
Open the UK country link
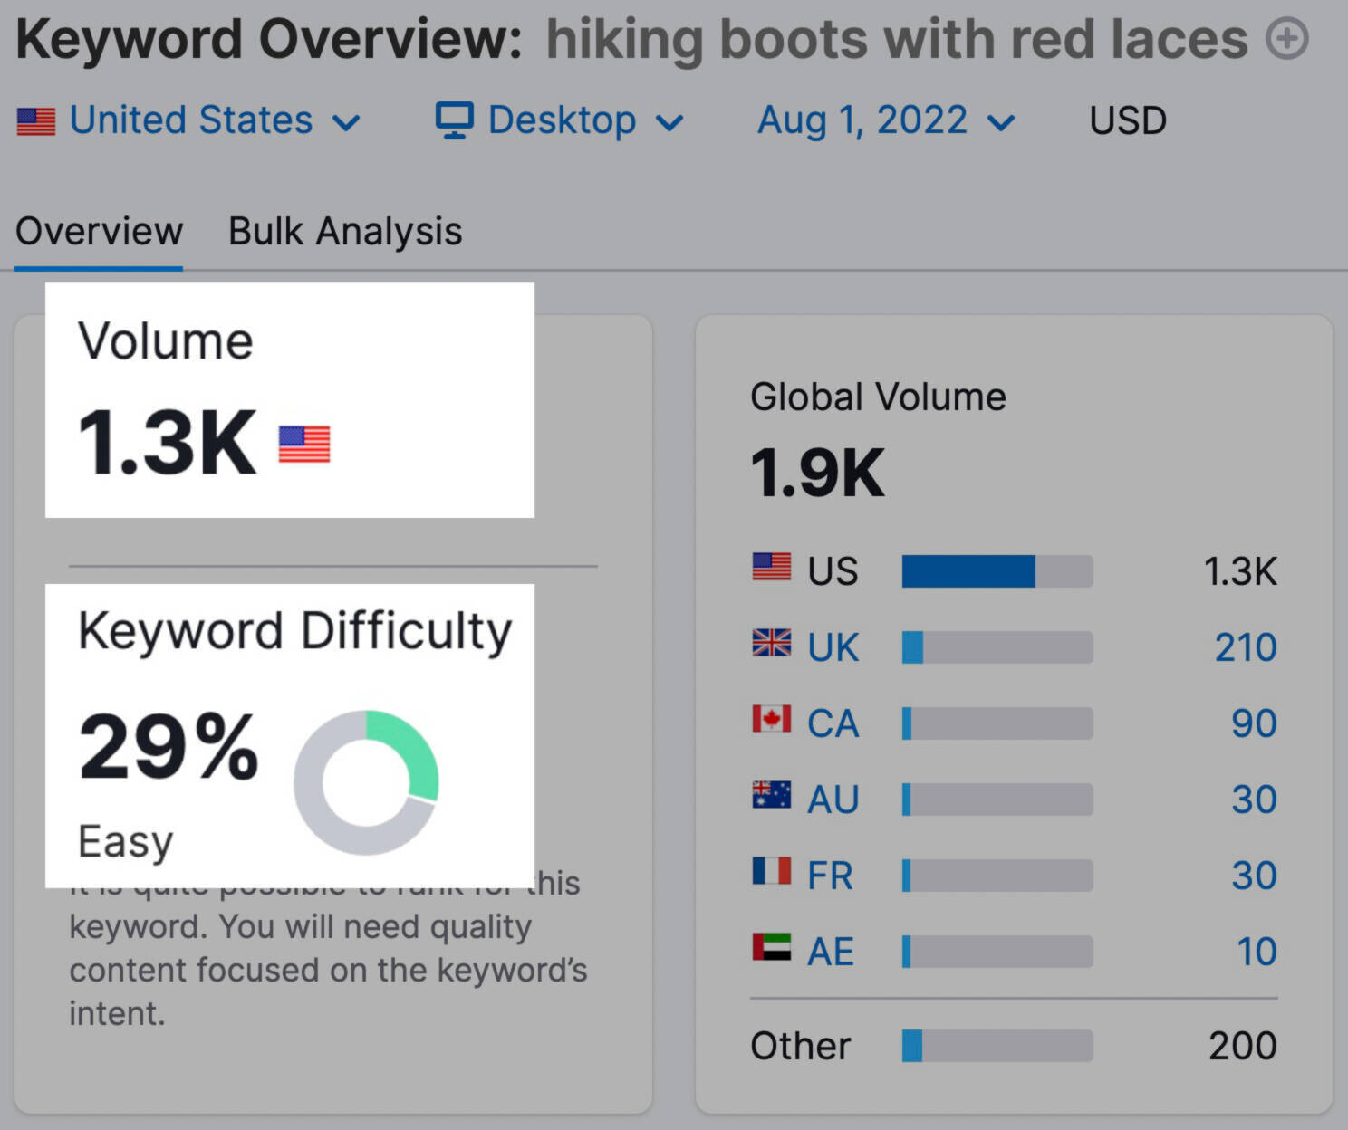pyautogui.click(x=833, y=647)
